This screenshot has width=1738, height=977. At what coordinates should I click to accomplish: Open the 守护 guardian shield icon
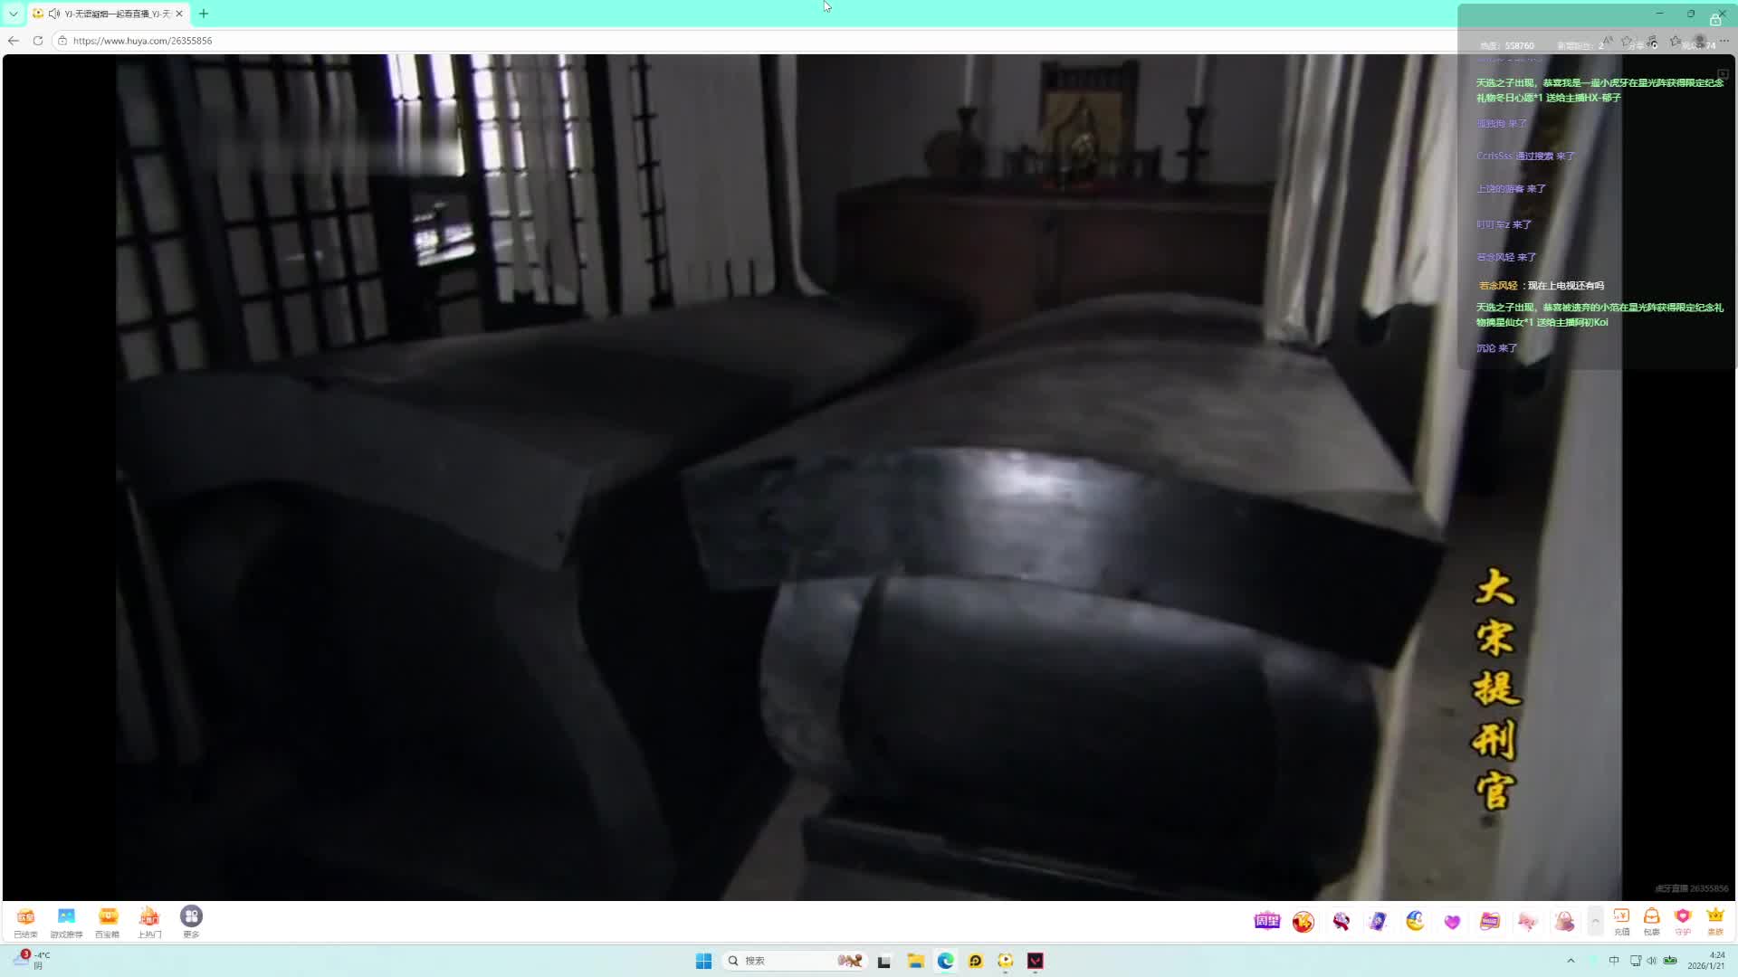point(1683,918)
